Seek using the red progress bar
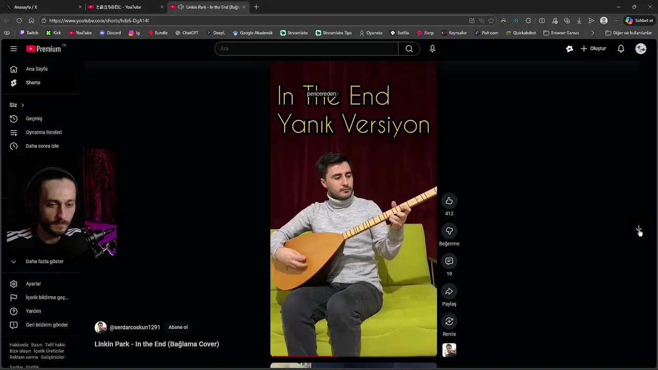The width and height of the screenshot is (658, 370). [x=354, y=356]
